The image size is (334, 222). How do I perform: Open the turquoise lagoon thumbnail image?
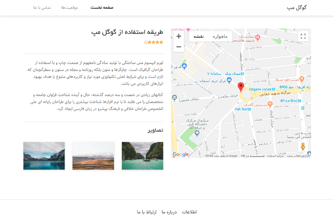click(143, 156)
